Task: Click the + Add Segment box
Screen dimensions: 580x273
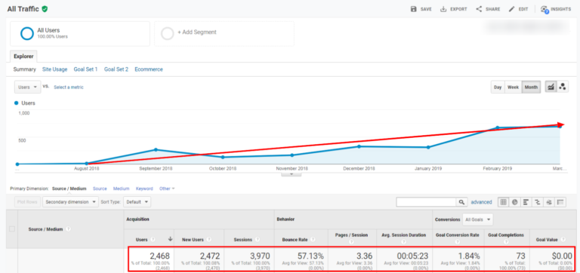Action: pos(224,34)
